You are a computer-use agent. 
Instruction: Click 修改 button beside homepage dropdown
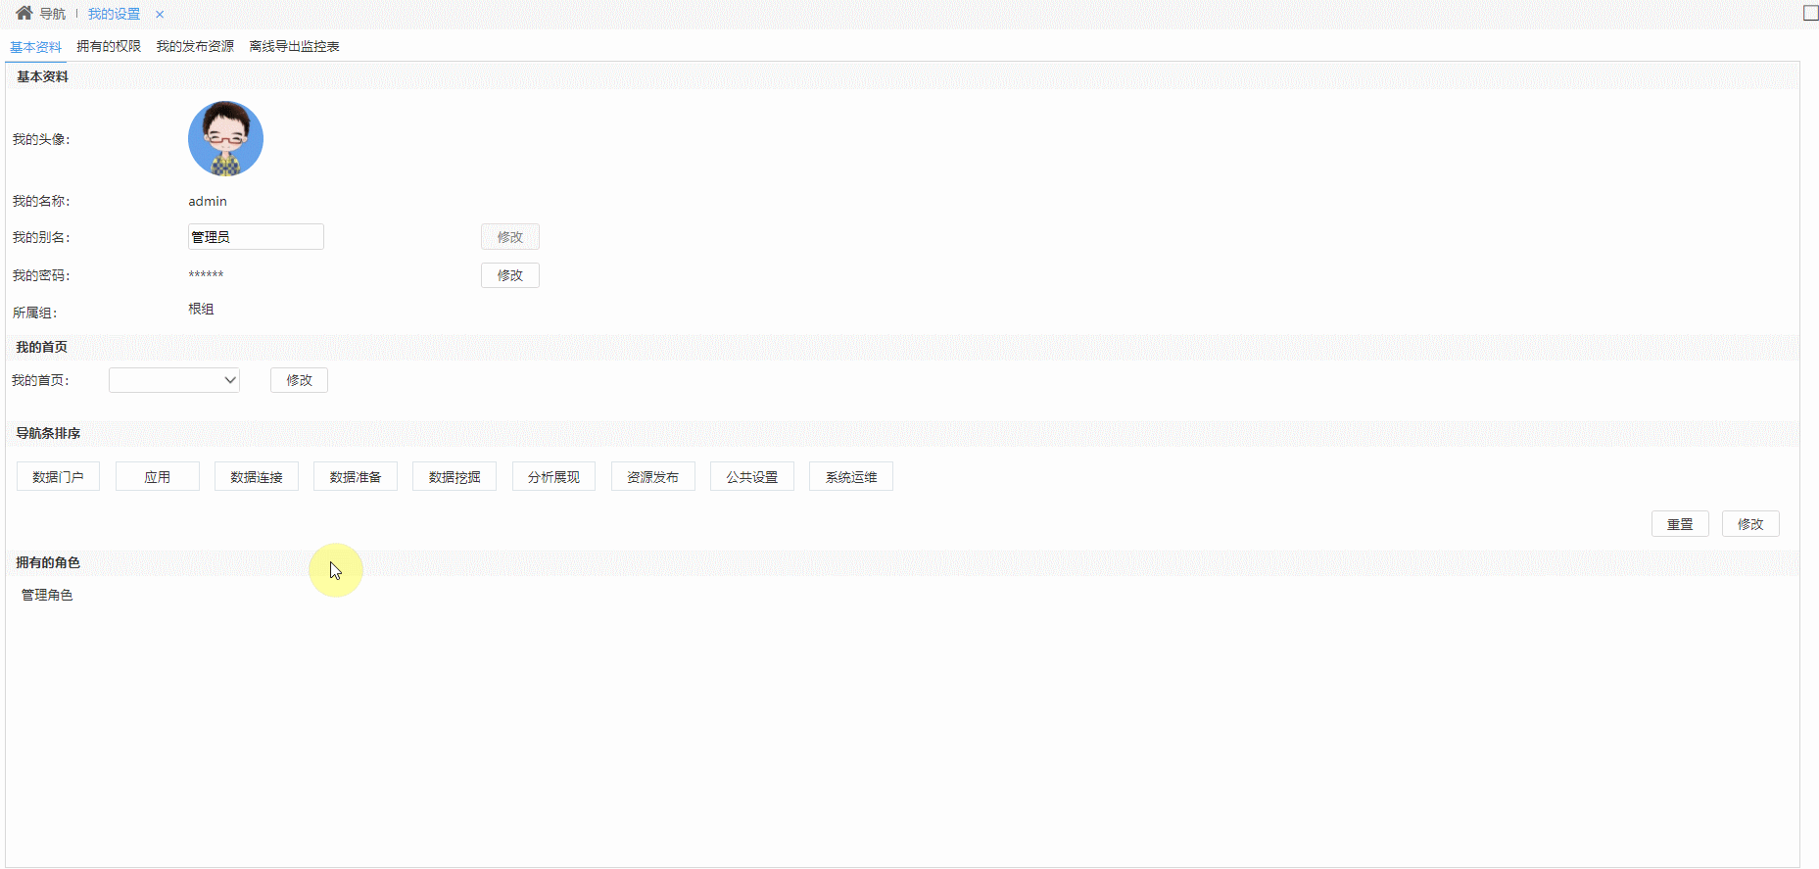click(299, 380)
